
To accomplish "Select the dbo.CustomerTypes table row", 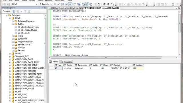I will 30,27.
